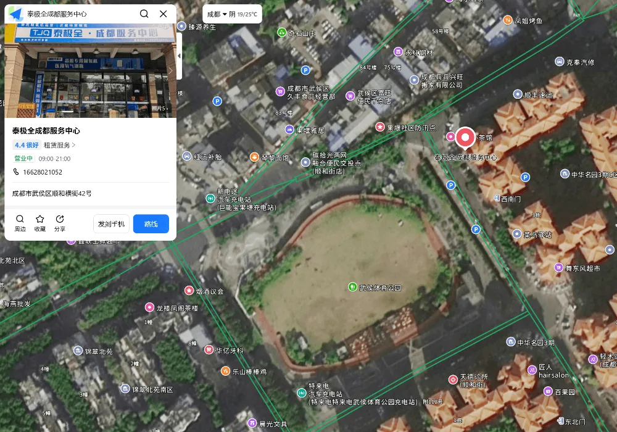
Task: Open the 奇石山庄 map marker
Action: point(282,32)
